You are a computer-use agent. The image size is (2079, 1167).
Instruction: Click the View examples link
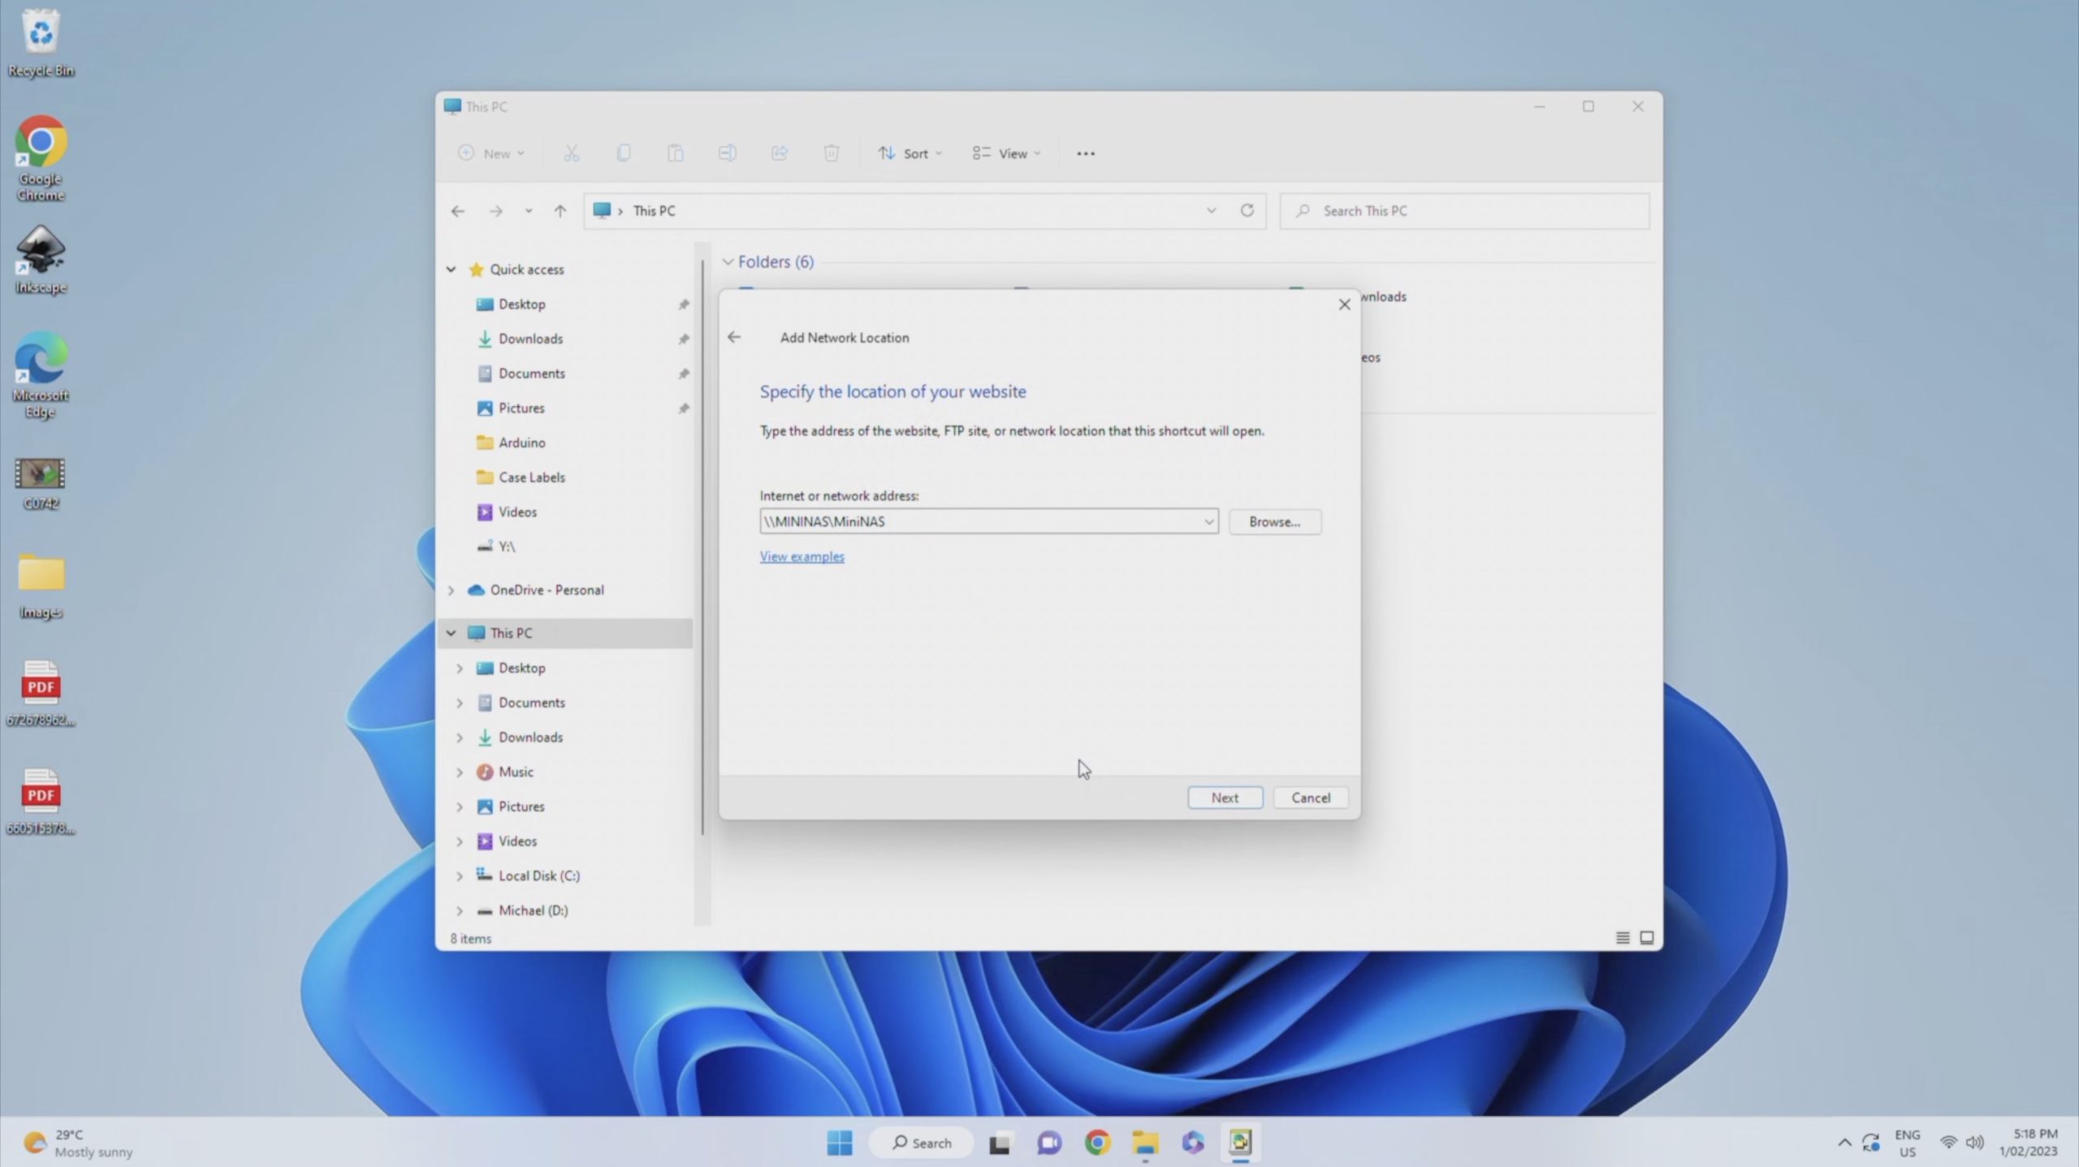pyautogui.click(x=802, y=556)
